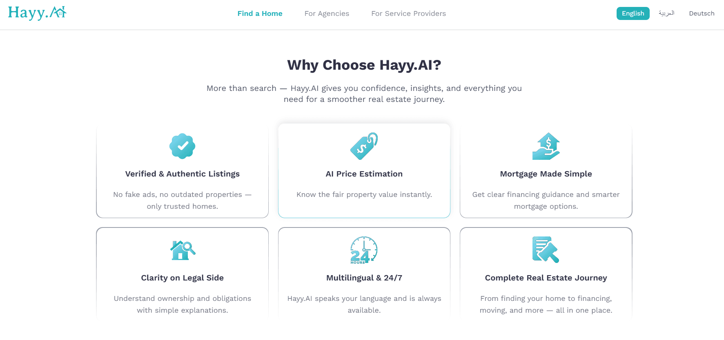Open the For Agencies menu
The height and width of the screenshot is (340, 724).
tap(327, 13)
